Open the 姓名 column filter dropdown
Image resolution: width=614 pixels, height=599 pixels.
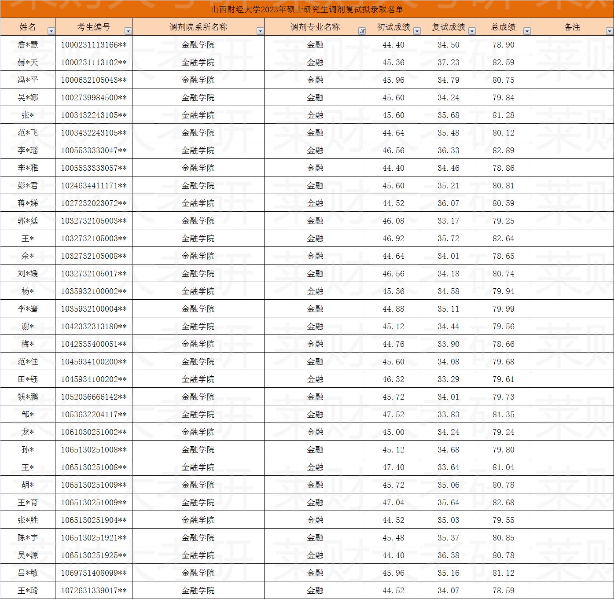click(x=51, y=31)
